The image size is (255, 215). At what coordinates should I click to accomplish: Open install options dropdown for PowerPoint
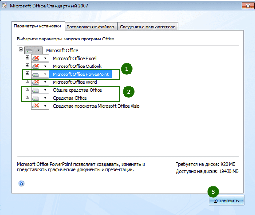[x=45, y=74]
